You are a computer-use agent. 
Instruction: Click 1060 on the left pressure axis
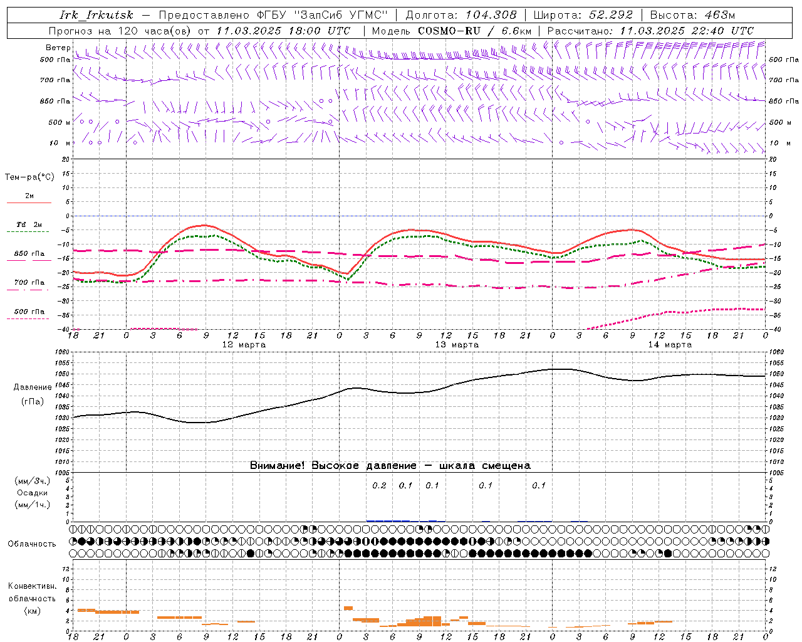63,352
